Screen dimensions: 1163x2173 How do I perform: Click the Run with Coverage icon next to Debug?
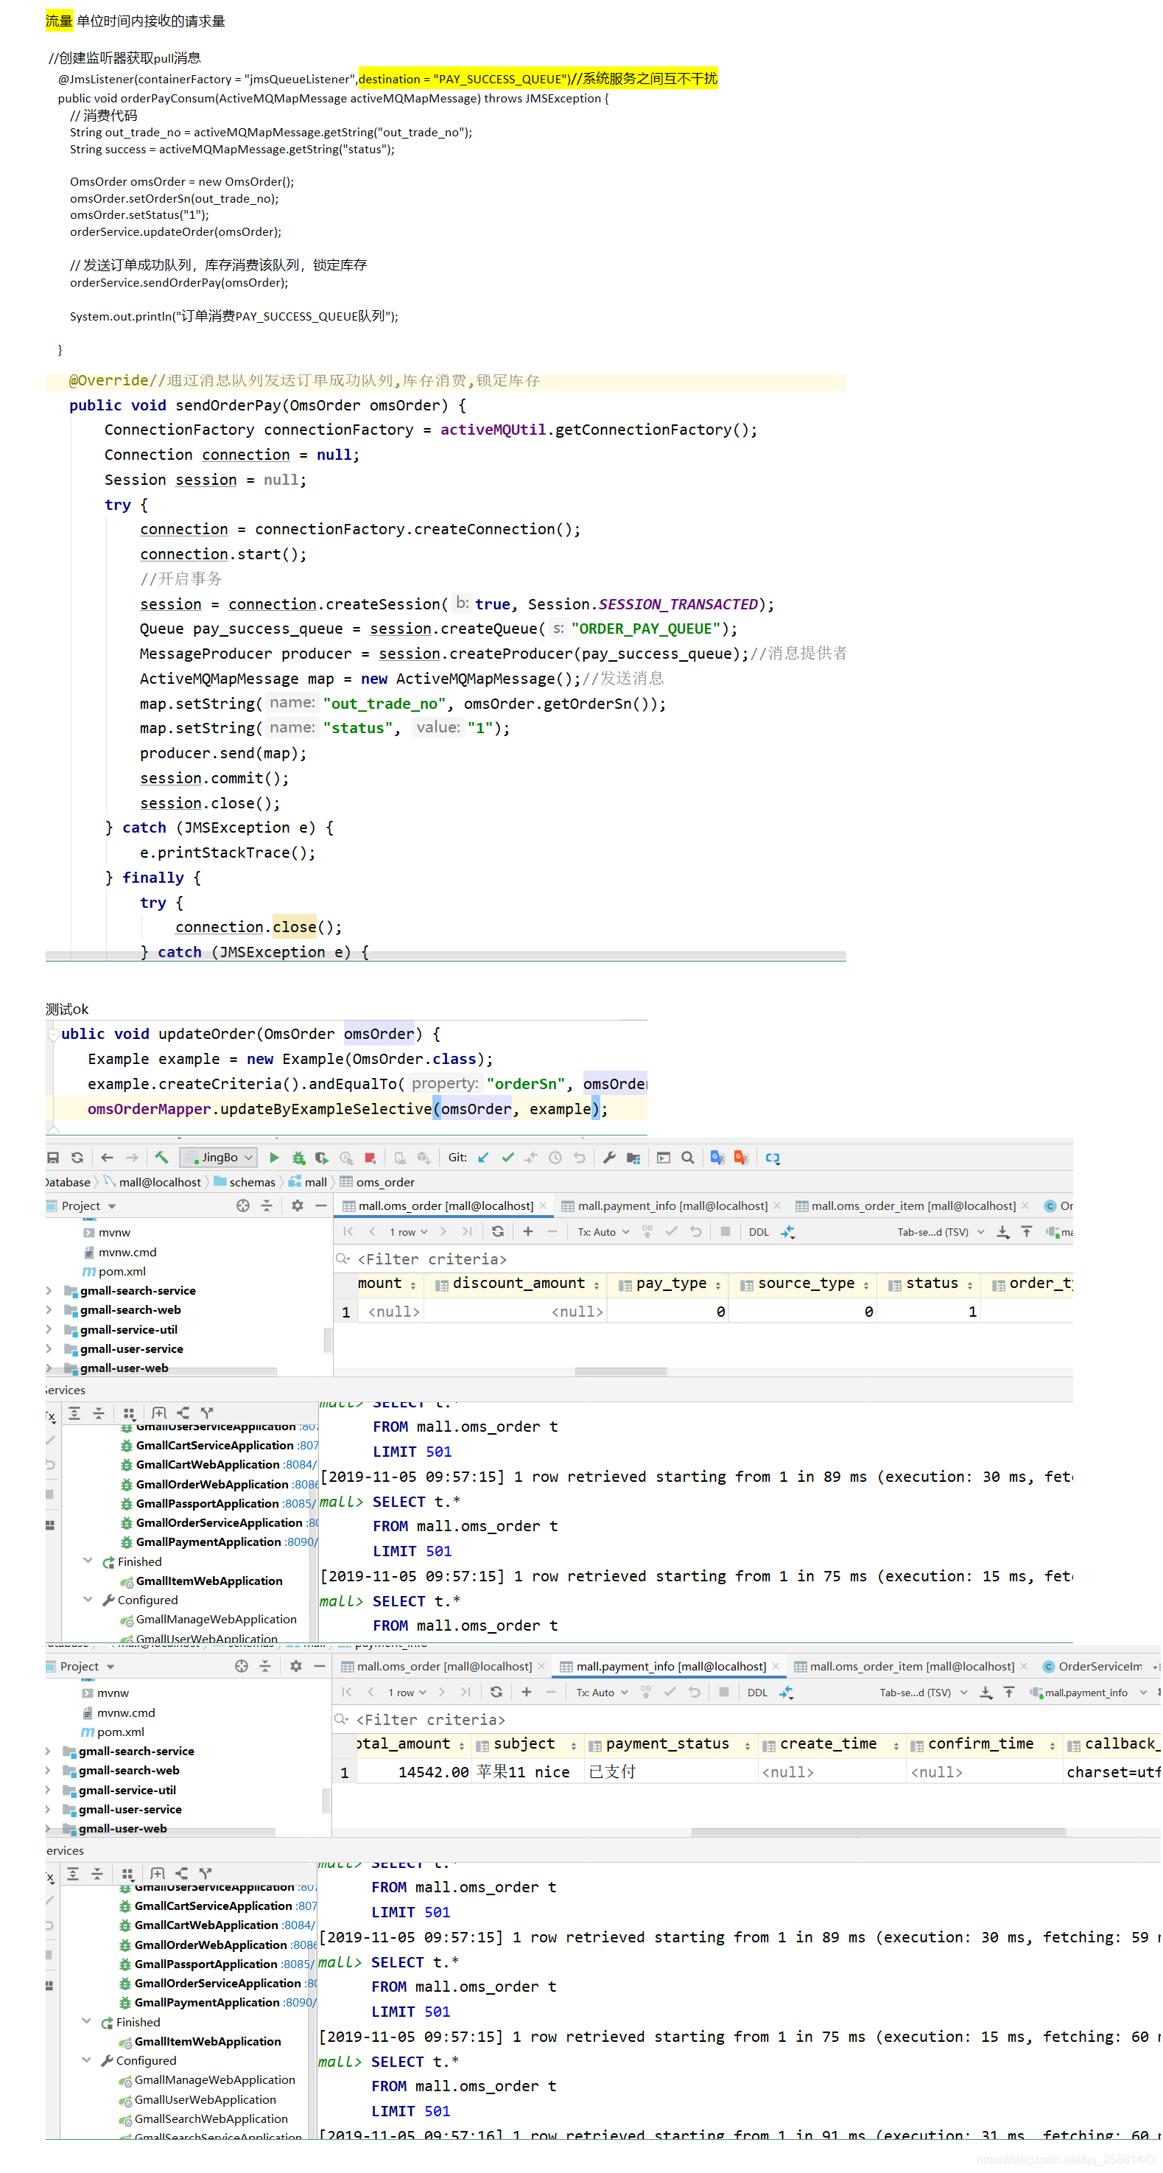click(x=321, y=1158)
